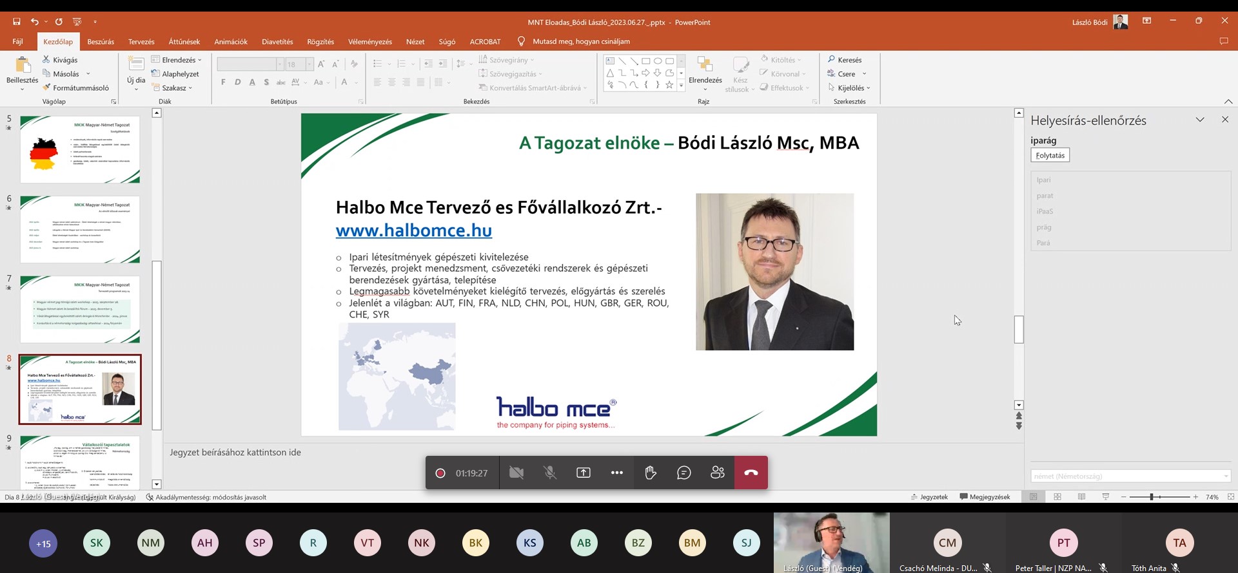Click the comments icon at ribbon right
Screen dimensions: 1238x573
pos(1224,41)
